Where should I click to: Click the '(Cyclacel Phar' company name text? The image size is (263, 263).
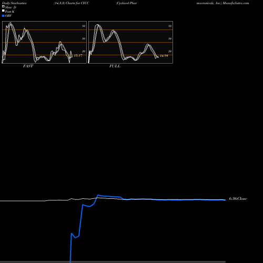tap(126, 3)
